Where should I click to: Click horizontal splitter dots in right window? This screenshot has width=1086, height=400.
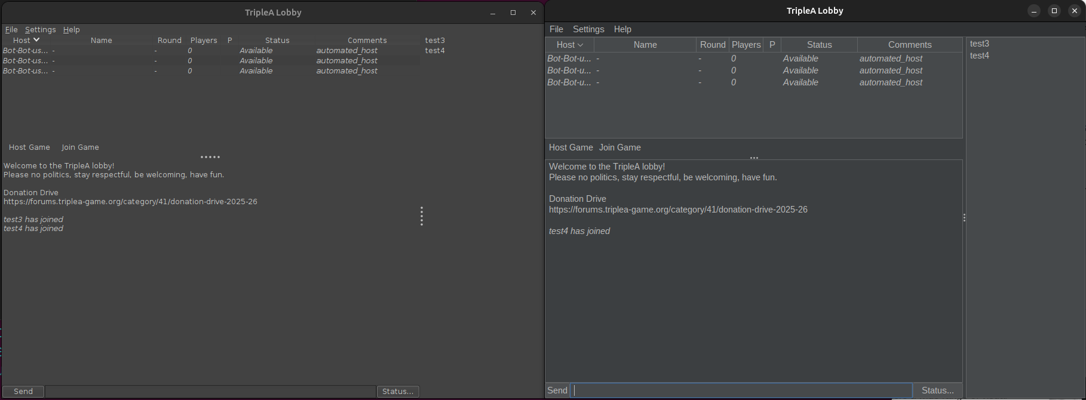point(754,158)
